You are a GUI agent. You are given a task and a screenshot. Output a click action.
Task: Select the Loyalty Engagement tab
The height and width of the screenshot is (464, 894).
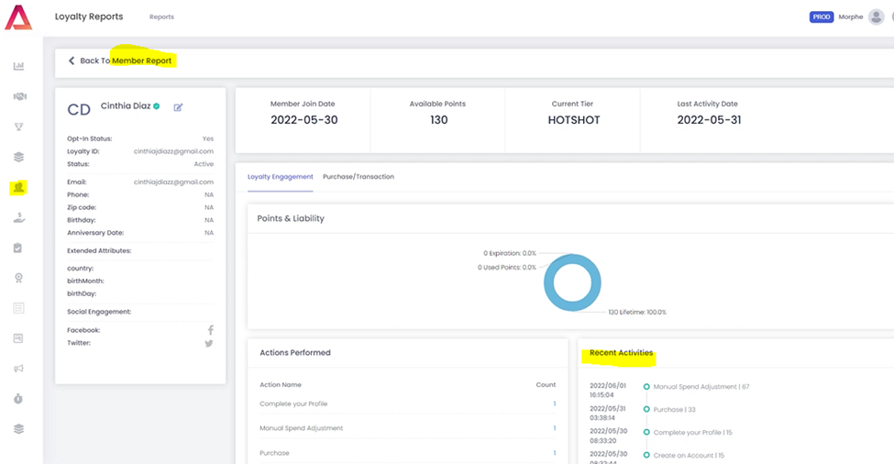[x=281, y=177]
